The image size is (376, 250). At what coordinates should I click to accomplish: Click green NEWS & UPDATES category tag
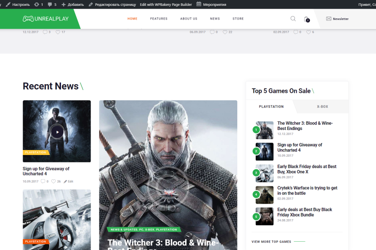click(144, 230)
